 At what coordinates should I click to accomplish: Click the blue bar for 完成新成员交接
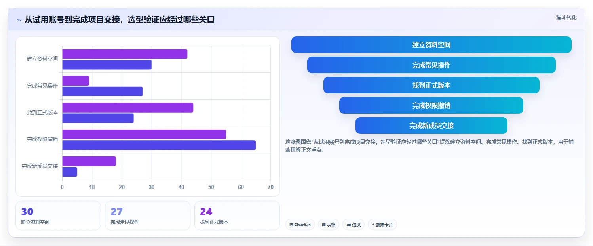[x=70, y=172]
